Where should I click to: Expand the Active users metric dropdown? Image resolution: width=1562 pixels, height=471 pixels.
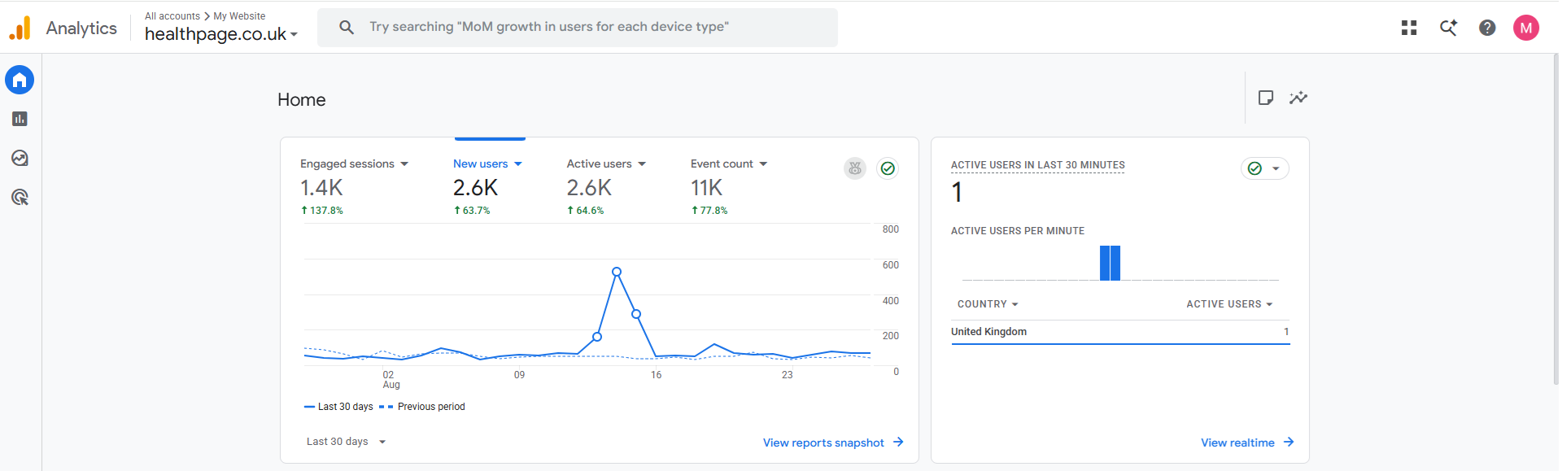click(642, 164)
